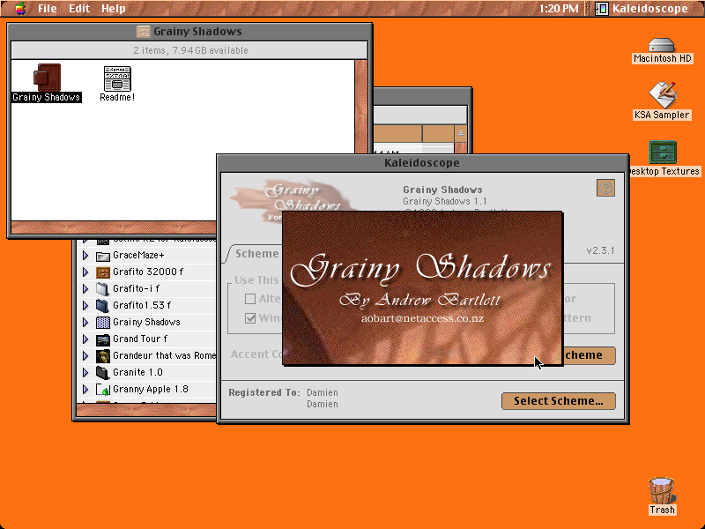Open the KSA Sampler desktop icon
Viewport: 705px width, 529px height.
[662, 95]
